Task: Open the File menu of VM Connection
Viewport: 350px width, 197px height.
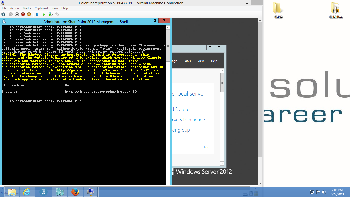Action: point(4,8)
